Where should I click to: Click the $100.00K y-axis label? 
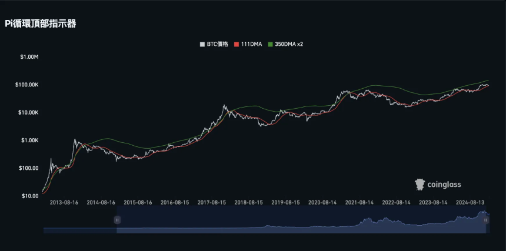pos(28,85)
